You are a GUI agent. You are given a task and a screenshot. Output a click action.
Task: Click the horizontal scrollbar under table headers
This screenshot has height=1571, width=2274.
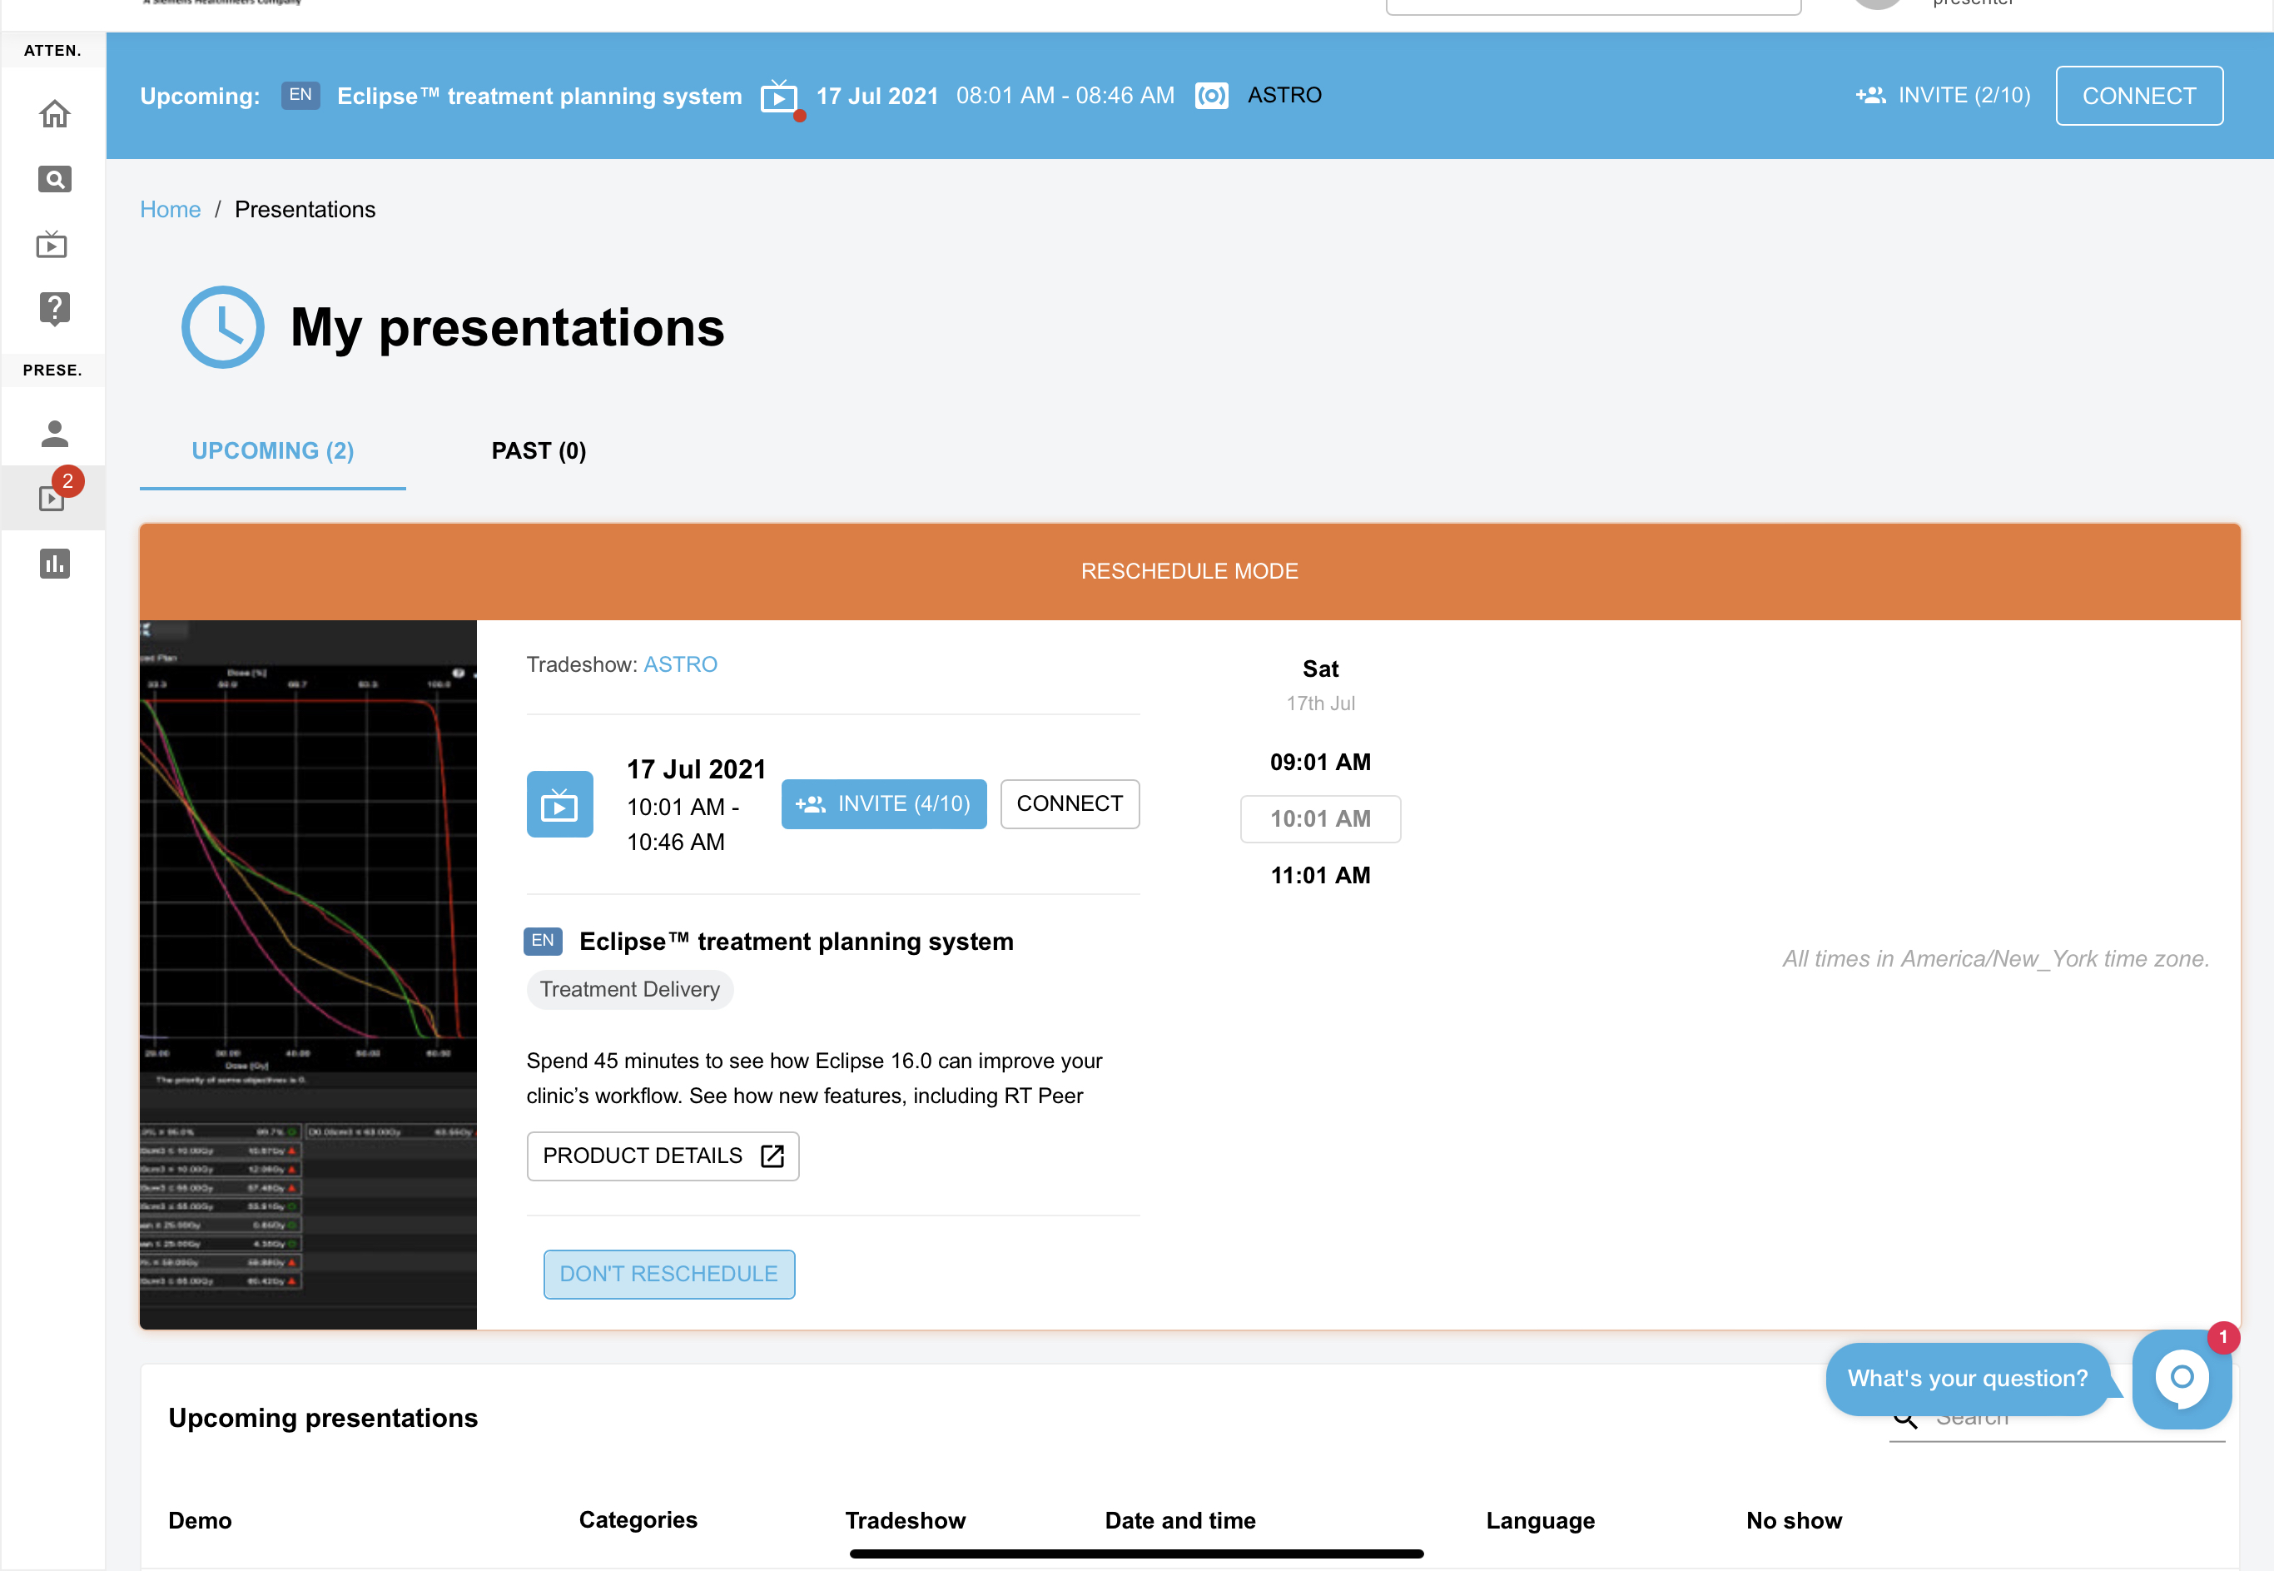[1136, 1554]
